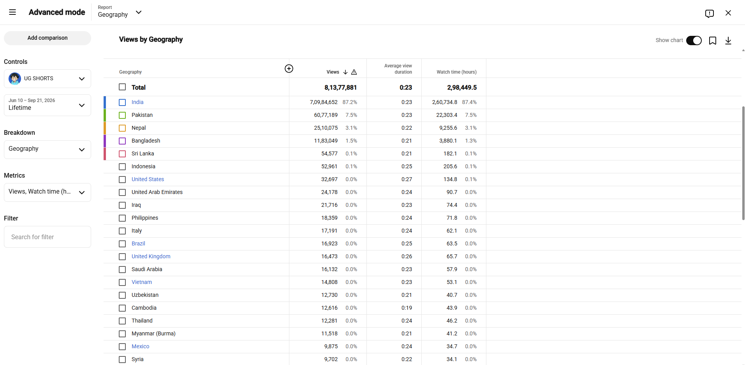Toggle the Show chart switch
The image size is (745, 365).
[x=694, y=41]
